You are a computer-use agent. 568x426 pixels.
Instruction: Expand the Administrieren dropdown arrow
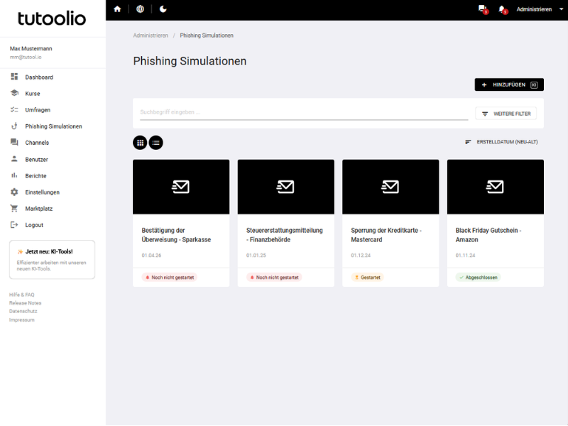561,9
